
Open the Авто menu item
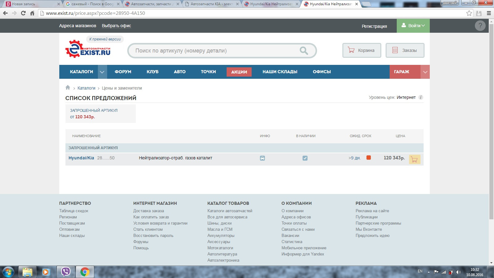(x=180, y=72)
